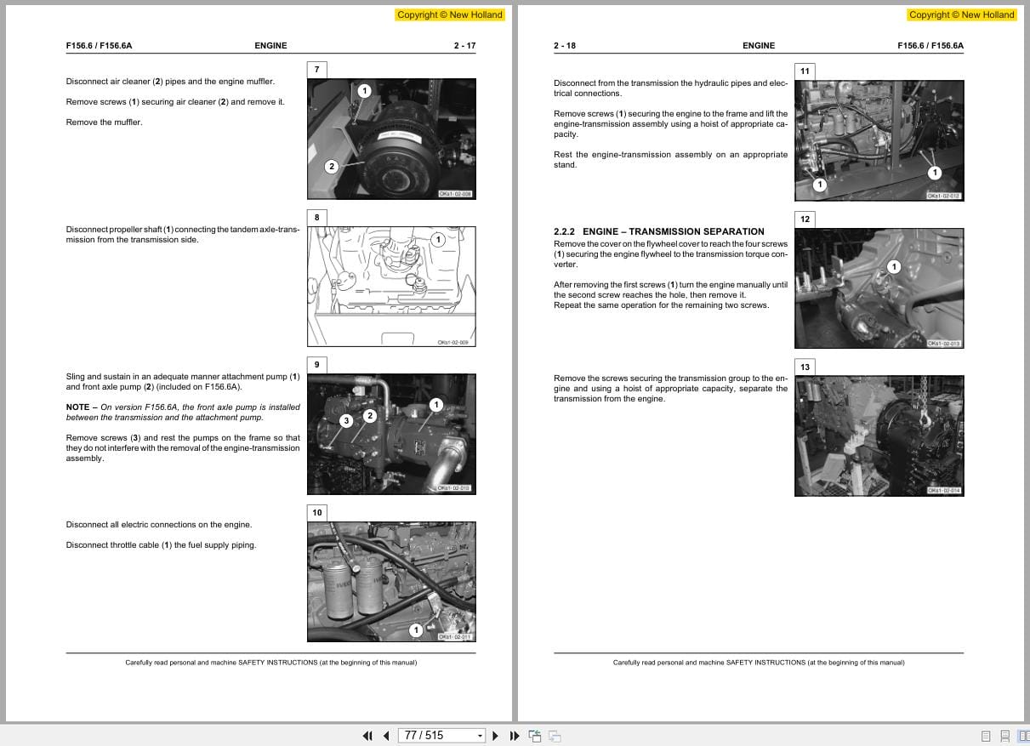Select two-page facing view mode
The width and height of the screenshot is (1030, 746).
tap(1022, 736)
